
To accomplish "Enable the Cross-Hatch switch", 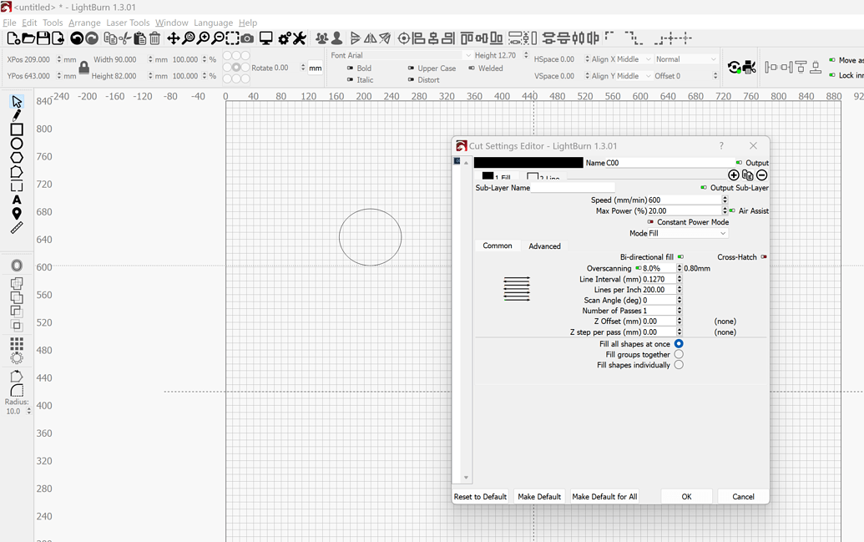I will [764, 257].
